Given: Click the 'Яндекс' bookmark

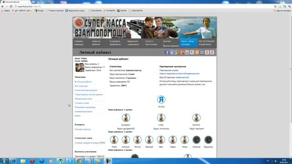Looking at the screenshot, I should point(5,10).
